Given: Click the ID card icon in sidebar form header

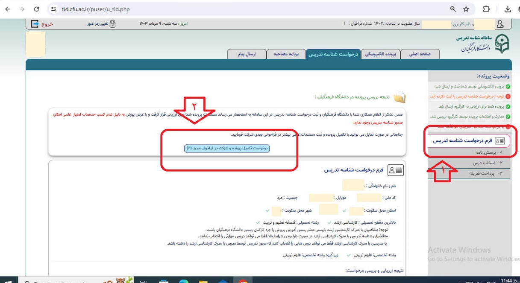Looking at the screenshot, I should coord(499,140).
